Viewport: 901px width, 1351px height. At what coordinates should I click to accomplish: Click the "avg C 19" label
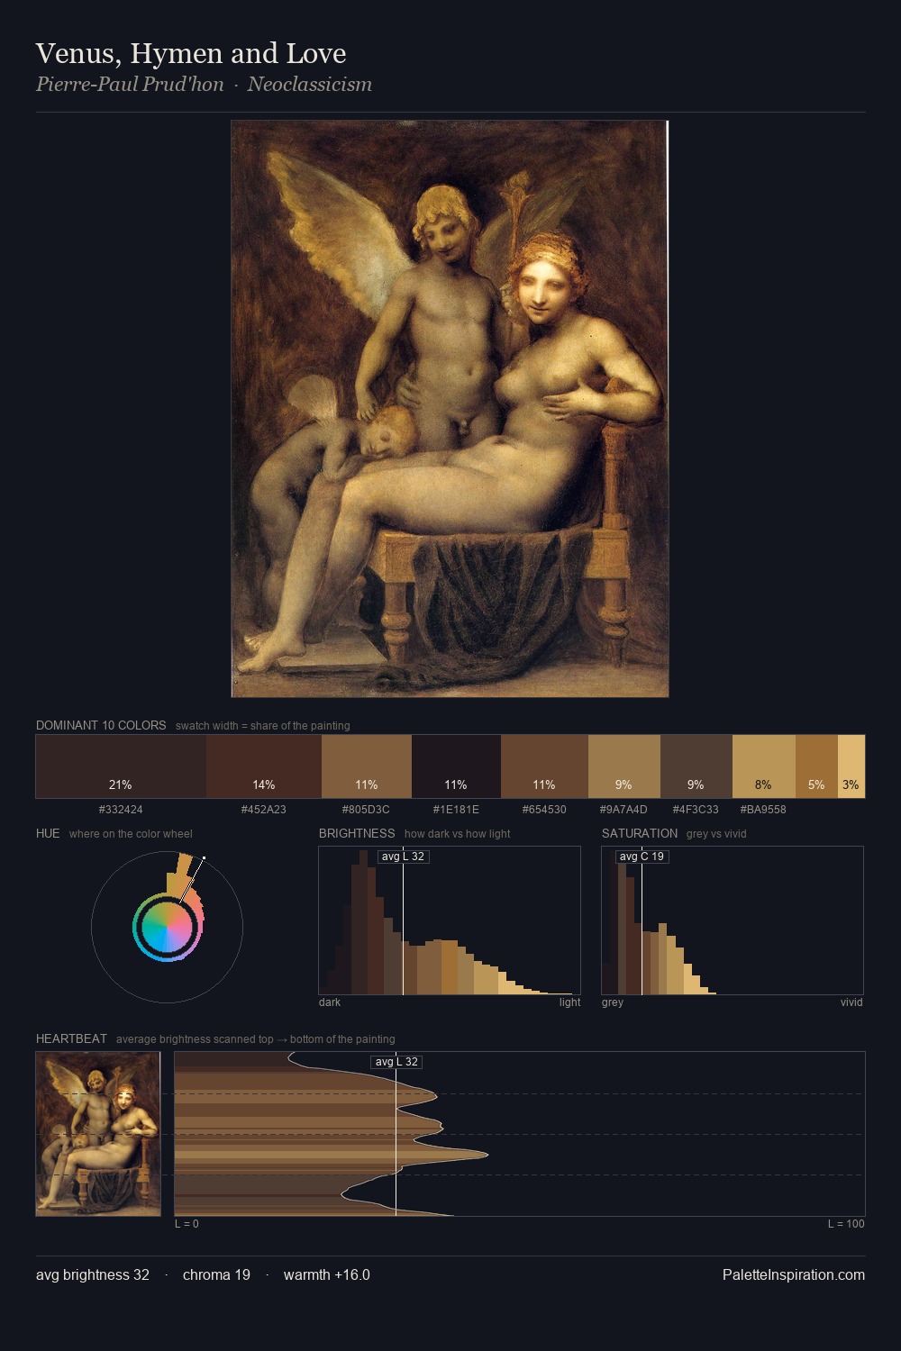(642, 857)
